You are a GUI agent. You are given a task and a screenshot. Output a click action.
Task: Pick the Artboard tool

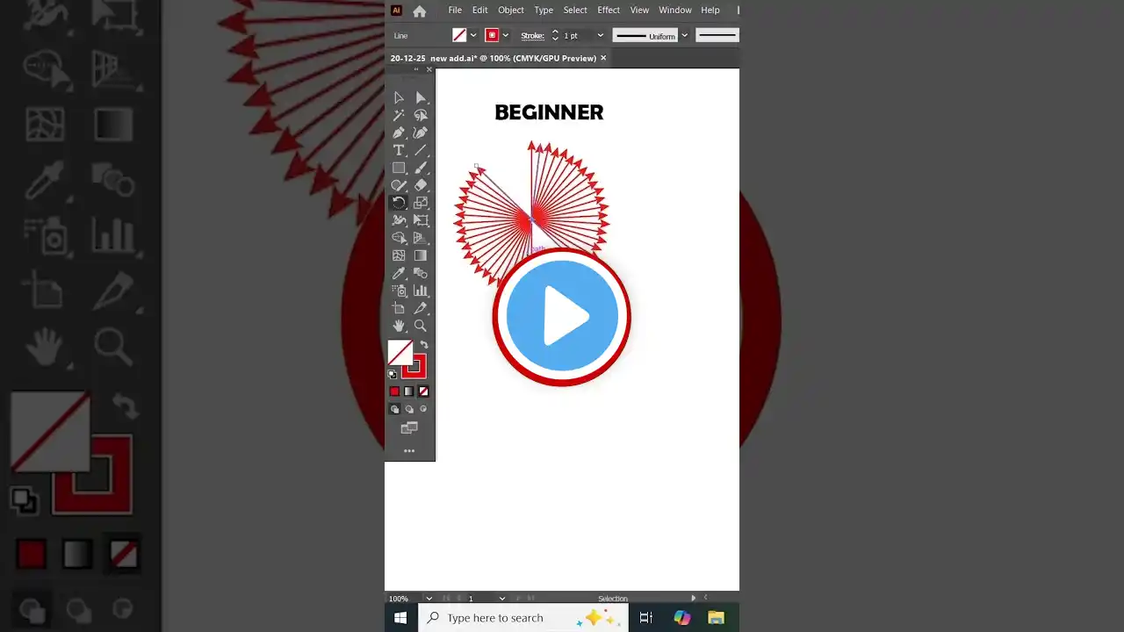tap(399, 308)
